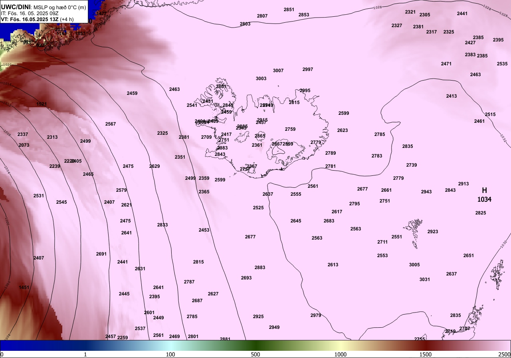Click the height value 2807
Viewport: 511px width, 358px height.
coord(262,16)
